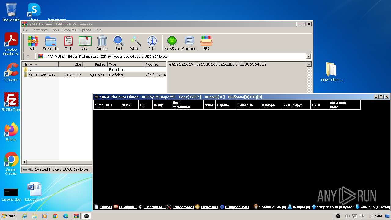This screenshot has height=220, width=391.
Task: Expand the archive path dropdown arrow
Action: coord(308,56)
